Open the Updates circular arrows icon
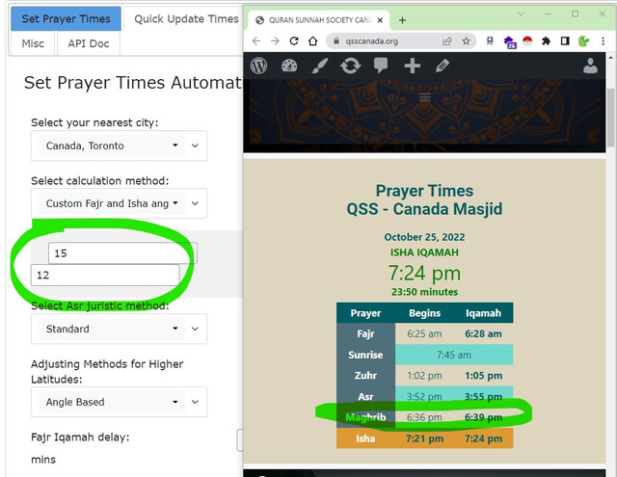617x477 pixels. pyautogui.click(x=351, y=66)
